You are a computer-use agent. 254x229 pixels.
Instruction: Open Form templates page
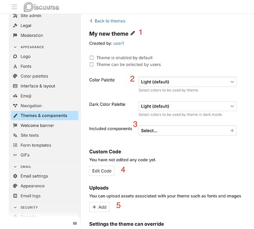point(36,145)
